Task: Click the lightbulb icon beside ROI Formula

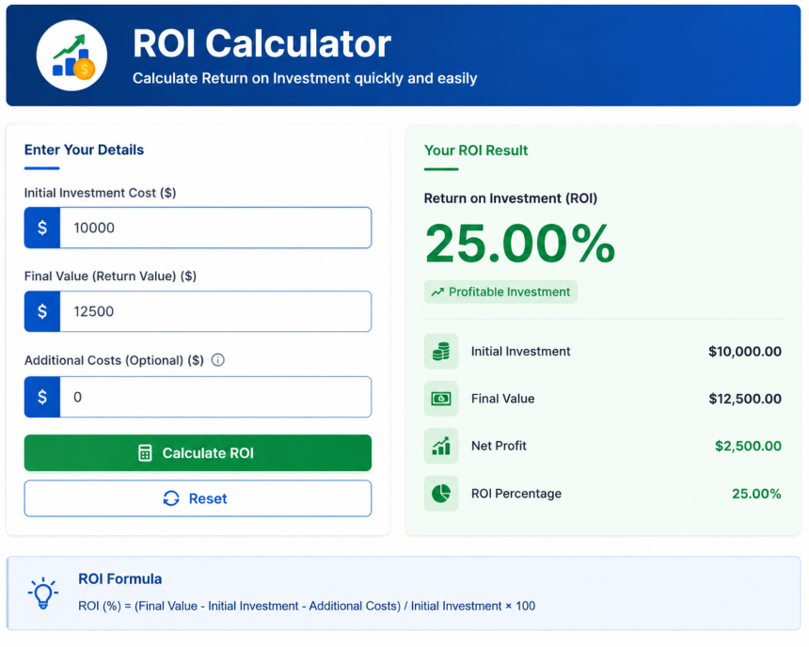Action: [x=43, y=593]
